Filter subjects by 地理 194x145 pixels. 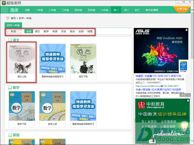click(x=90, y=31)
